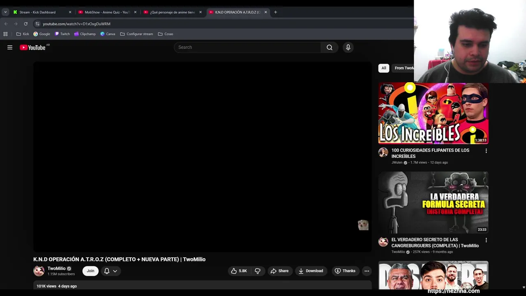Open the Clipchamp bookmark
Image resolution: width=526 pixels, height=296 pixels.
pyautogui.click(x=85, y=34)
